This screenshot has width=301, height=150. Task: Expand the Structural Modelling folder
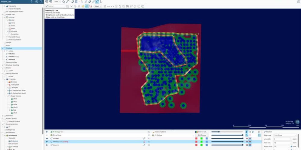tap(2, 65)
